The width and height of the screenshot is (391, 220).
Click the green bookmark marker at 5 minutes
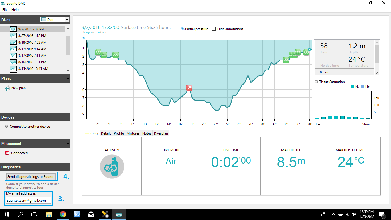(116, 54)
